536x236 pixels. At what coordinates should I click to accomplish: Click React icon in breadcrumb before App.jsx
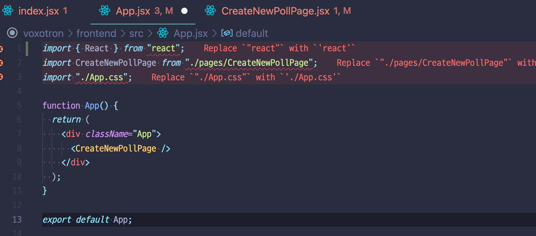click(x=162, y=33)
